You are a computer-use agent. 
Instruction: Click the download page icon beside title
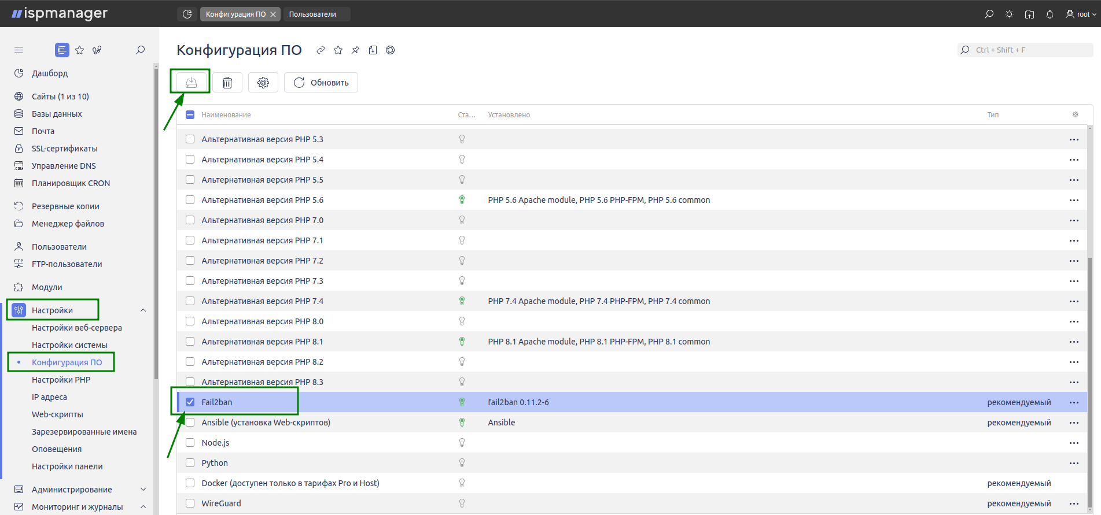pyautogui.click(x=373, y=50)
